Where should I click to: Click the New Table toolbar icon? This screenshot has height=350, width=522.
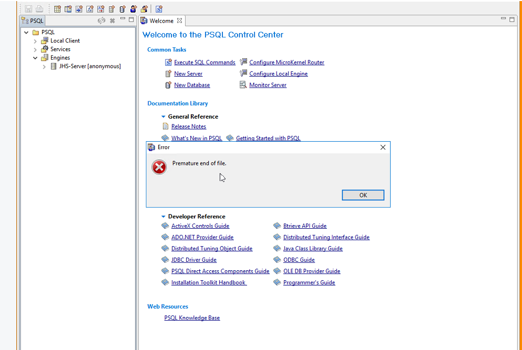pyautogui.click(x=57, y=9)
